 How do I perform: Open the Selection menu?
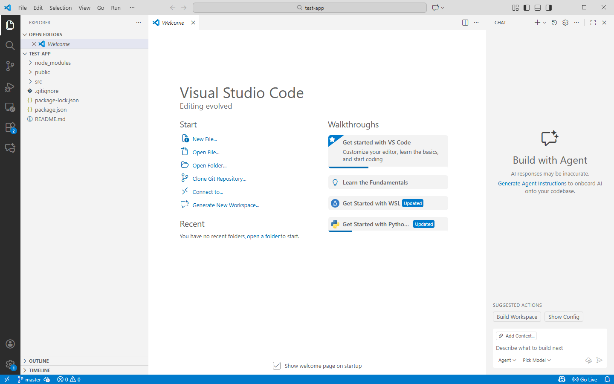coord(61,8)
